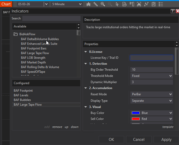Select the drawing tools pencil icon
Viewport: 179px width, 145px height.
tap(96, 4)
